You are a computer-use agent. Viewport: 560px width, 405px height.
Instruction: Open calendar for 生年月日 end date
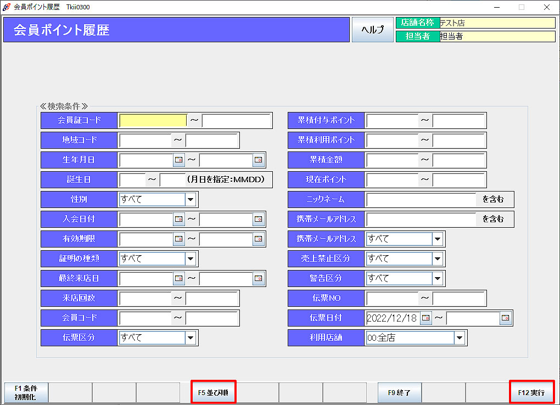pos(258,160)
